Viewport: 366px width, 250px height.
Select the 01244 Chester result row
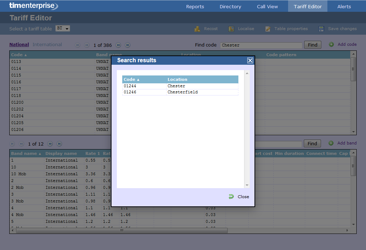coord(180,86)
